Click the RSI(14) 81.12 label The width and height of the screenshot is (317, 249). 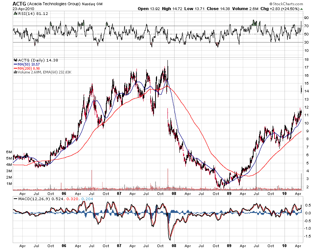[33, 13]
